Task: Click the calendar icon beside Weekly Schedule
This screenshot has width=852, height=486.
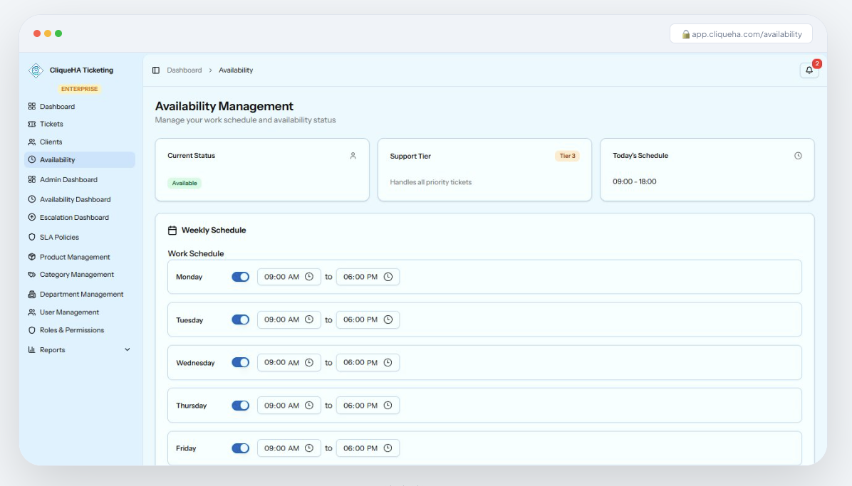Action: tap(172, 231)
